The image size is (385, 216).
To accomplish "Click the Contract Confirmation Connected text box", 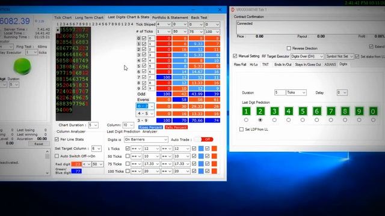I will pyautogui.click(x=310, y=28).
